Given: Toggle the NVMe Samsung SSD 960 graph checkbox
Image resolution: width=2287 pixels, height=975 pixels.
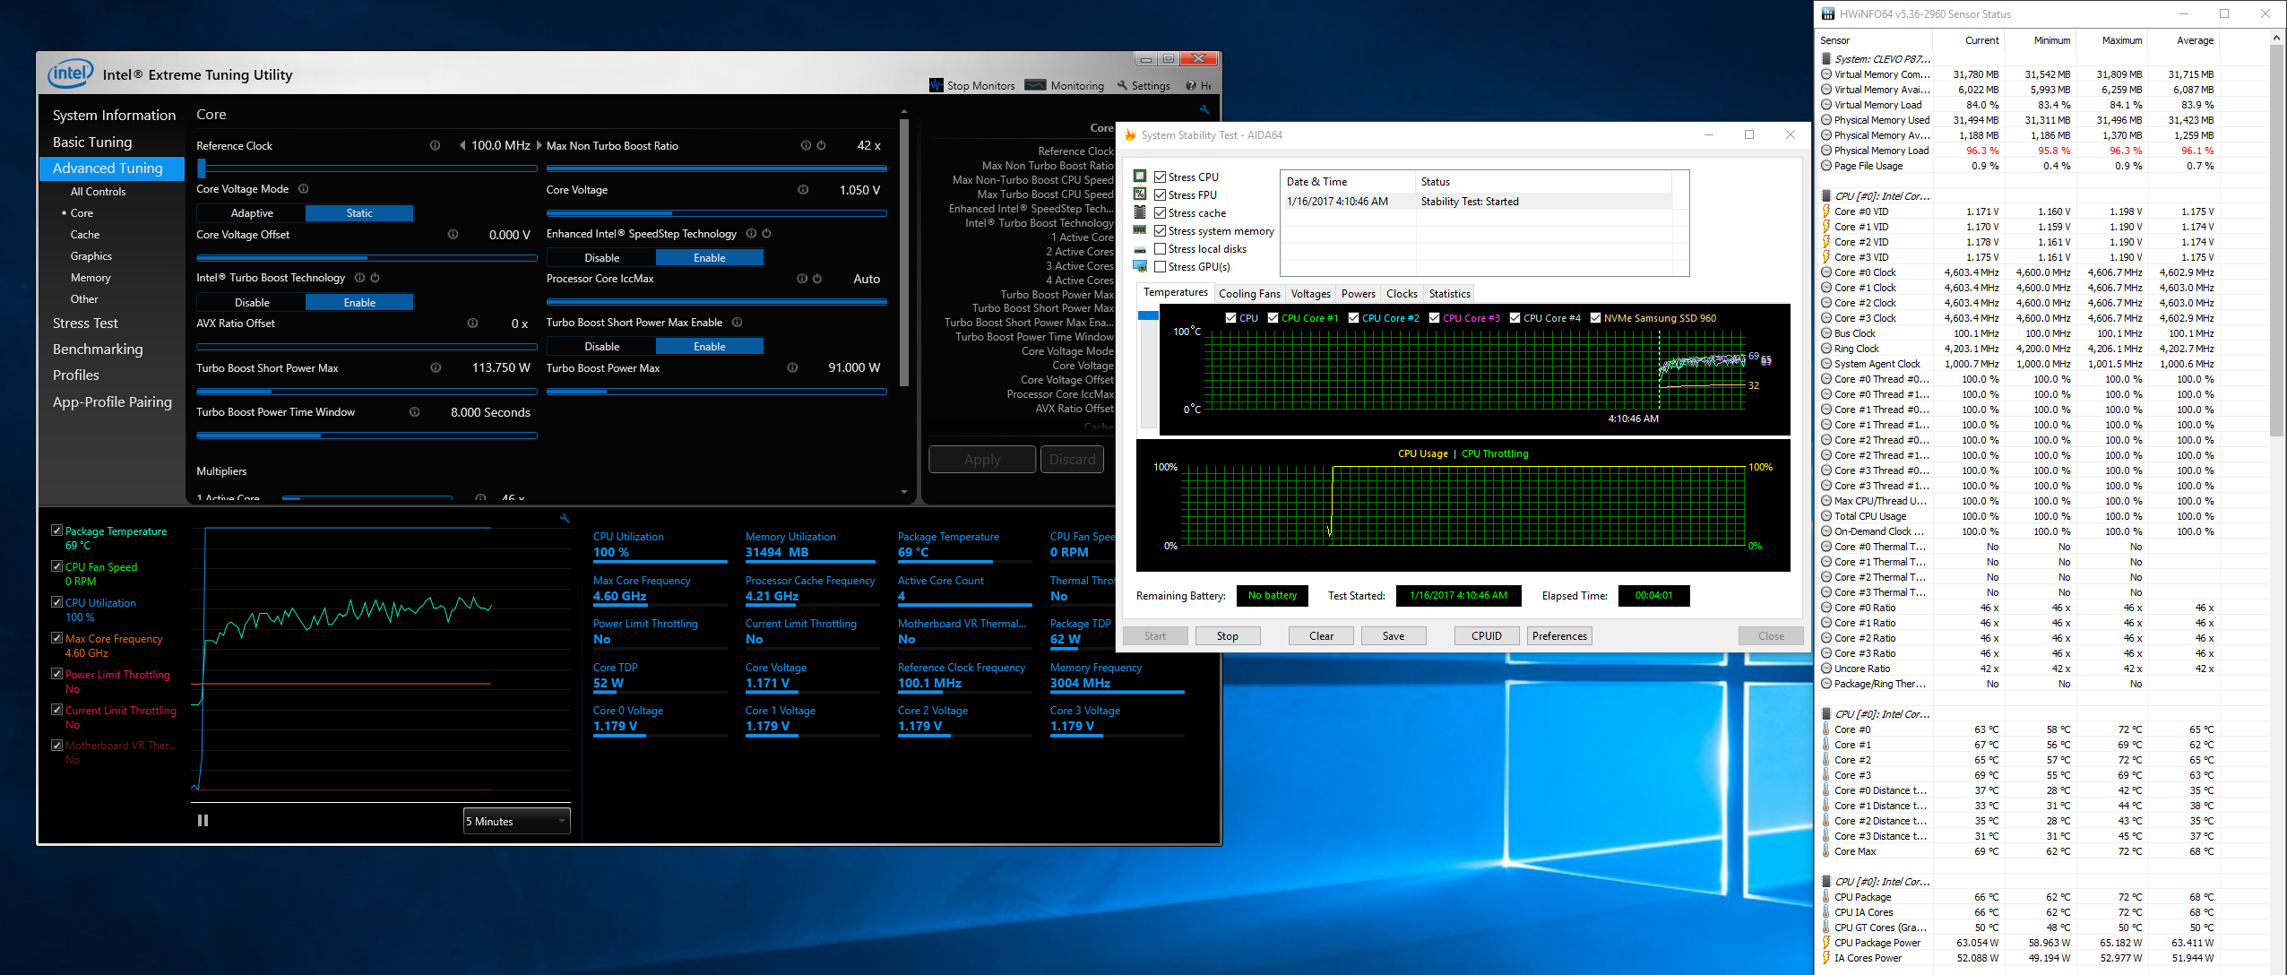Looking at the screenshot, I should tap(1595, 317).
